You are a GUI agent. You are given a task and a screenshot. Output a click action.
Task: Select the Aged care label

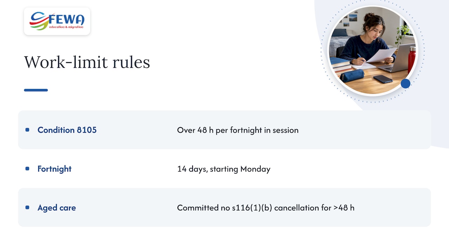coord(56,208)
